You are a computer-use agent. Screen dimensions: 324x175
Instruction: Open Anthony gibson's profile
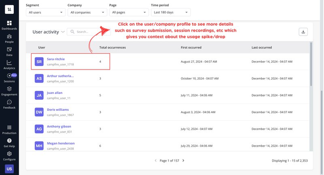coord(59,127)
